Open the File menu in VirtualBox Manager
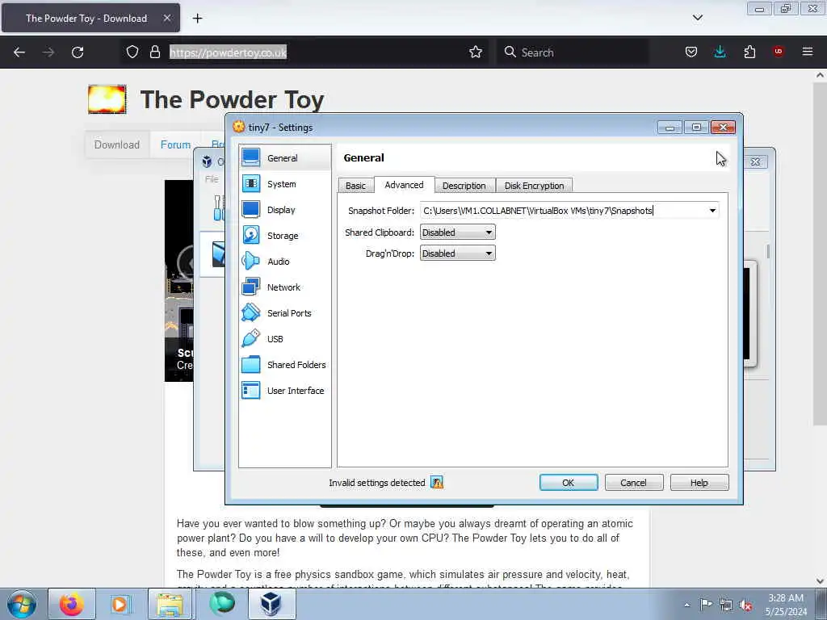The height and width of the screenshot is (620, 827). pos(212,179)
